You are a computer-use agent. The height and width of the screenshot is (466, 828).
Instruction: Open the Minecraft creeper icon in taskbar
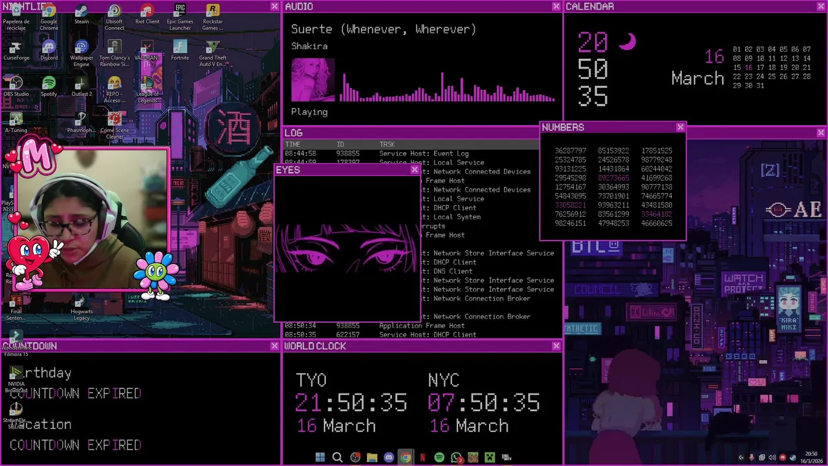click(490, 458)
